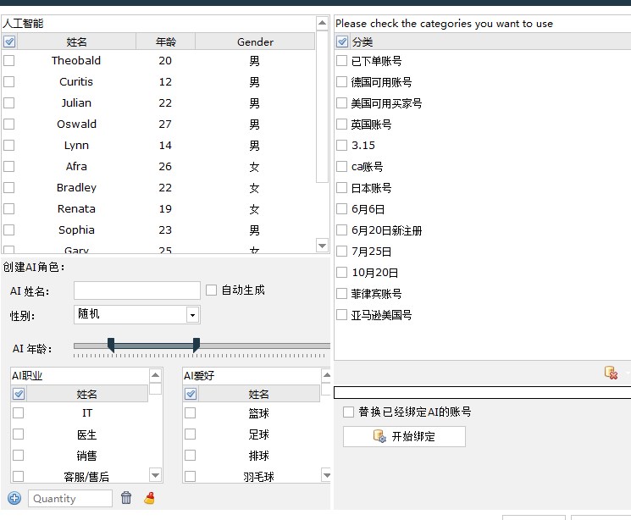Tick the checkbox for Theobald row
Screen dimensions: 631x520
(8, 60)
